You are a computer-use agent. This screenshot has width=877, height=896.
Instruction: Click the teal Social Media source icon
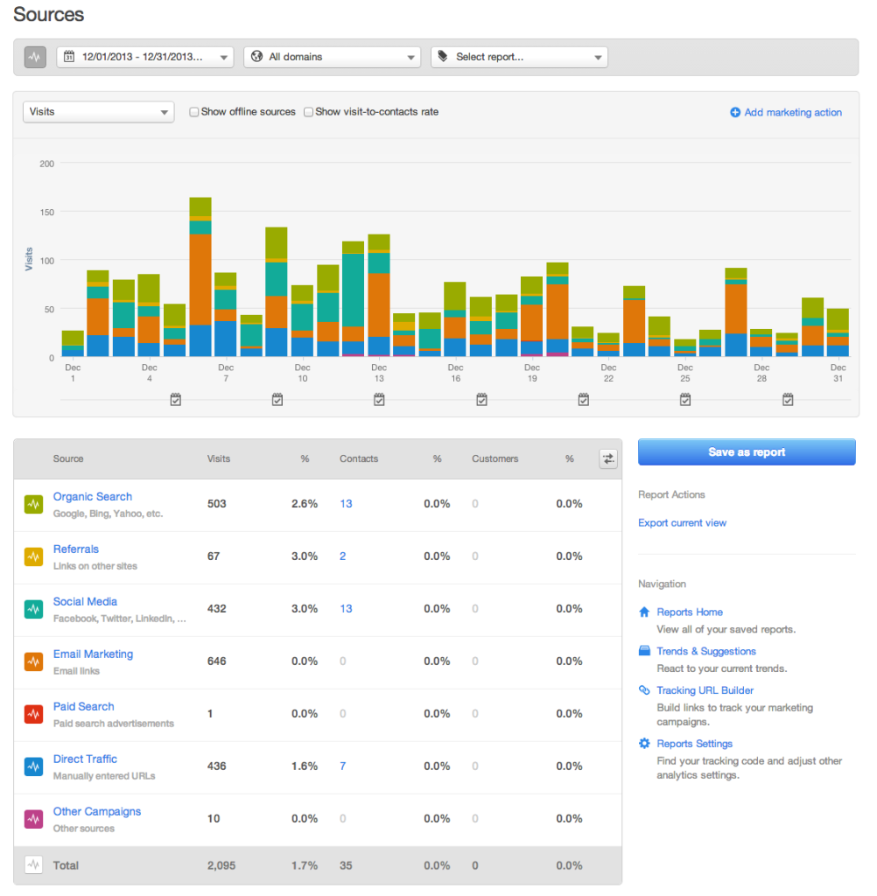pyautogui.click(x=33, y=609)
